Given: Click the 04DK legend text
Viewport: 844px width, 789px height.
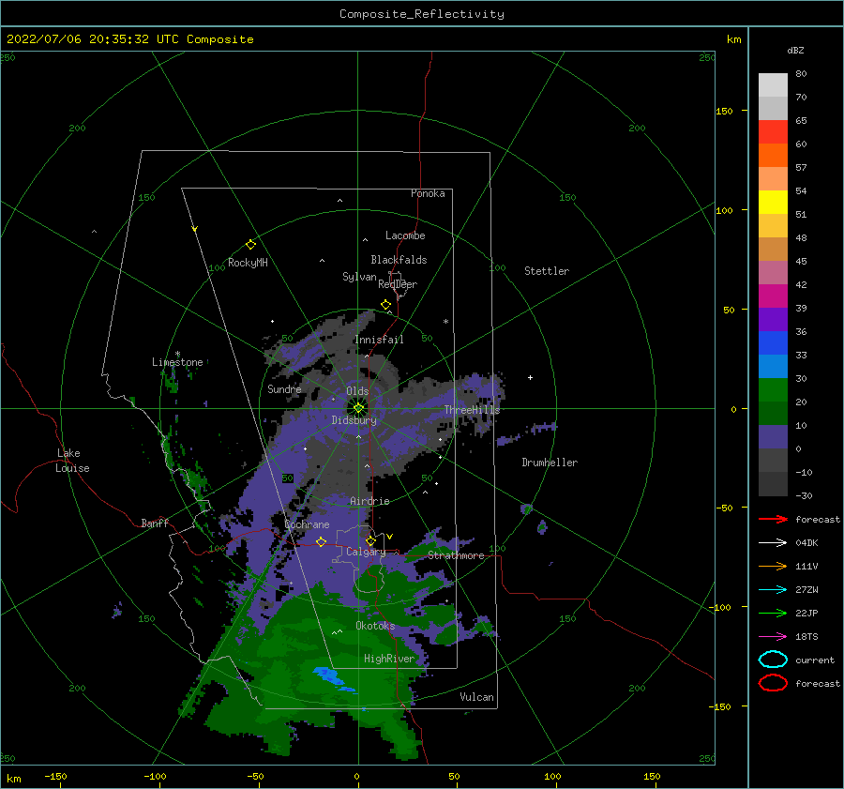Looking at the screenshot, I should (x=806, y=543).
